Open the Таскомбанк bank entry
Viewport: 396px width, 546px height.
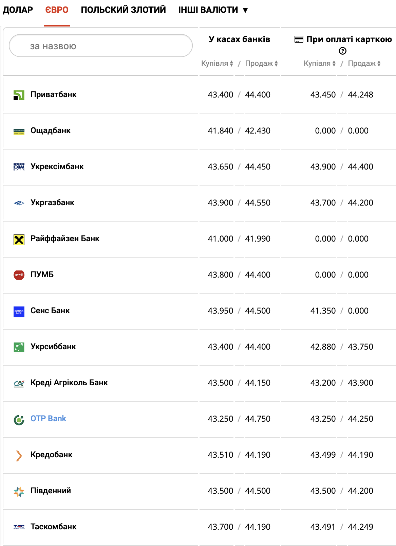[54, 527]
